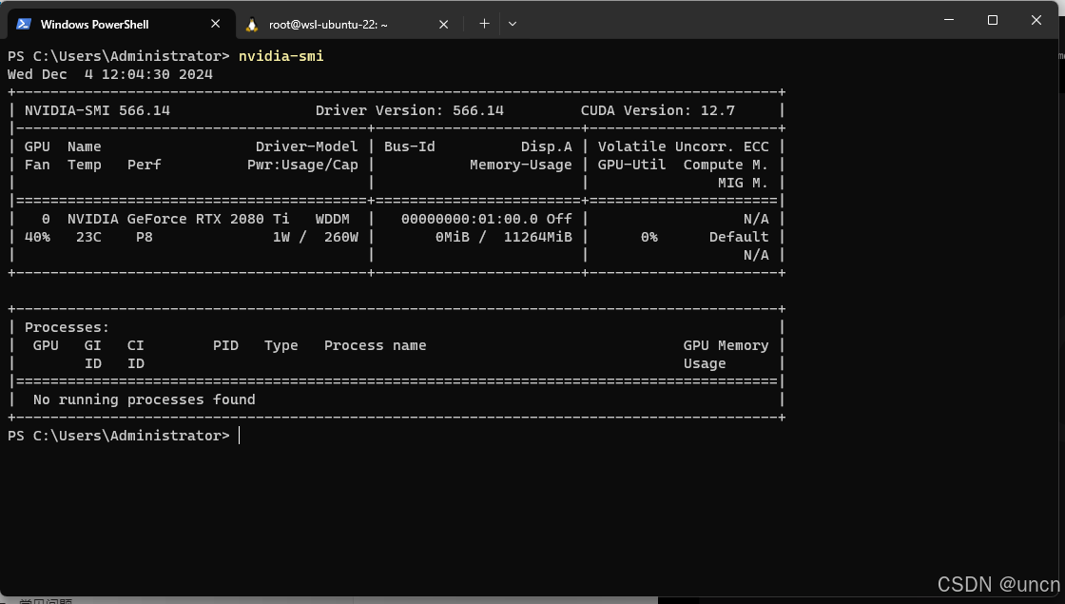Click the Process name column header
Viewport: 1065px width, 604px height.
375,346
